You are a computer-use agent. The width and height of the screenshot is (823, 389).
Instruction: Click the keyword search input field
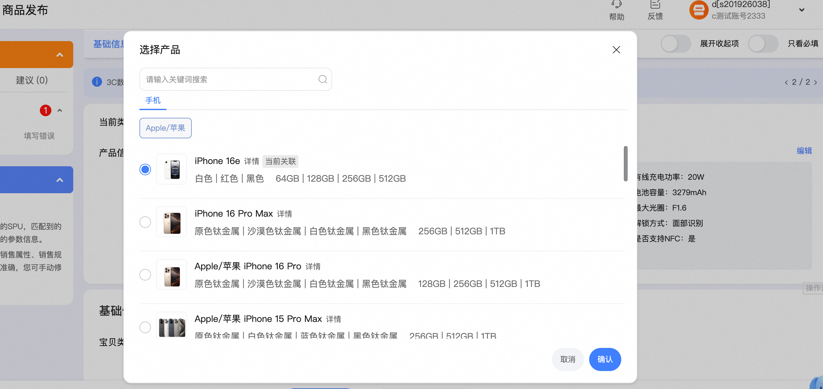coord(235,79)
